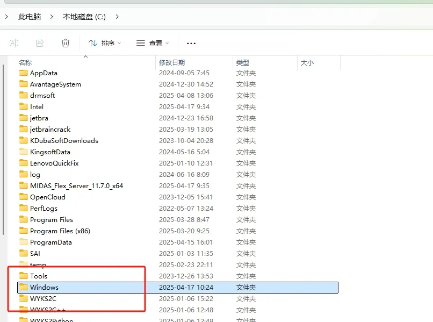Image resolution: width=433 pixels, height=322 pixels.
Task: Select the drmsoft folder icon
Action: [24, 95]
